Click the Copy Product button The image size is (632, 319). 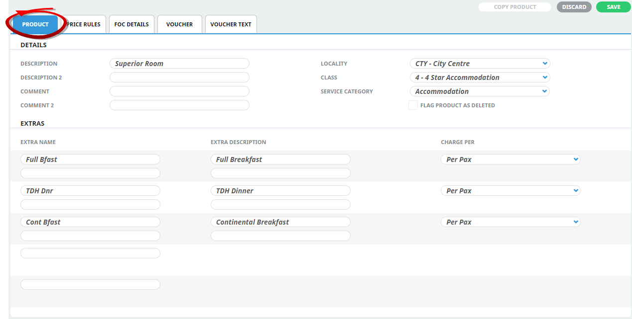tap(514, 7)
